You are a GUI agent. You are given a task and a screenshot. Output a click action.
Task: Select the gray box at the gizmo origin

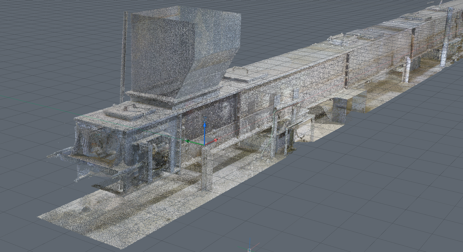(x=207, y=141)
